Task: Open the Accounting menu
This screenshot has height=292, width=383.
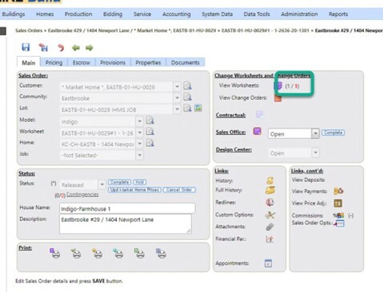Action: (177, 14)
